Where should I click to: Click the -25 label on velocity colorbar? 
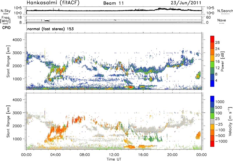click(x=219, y=124)
